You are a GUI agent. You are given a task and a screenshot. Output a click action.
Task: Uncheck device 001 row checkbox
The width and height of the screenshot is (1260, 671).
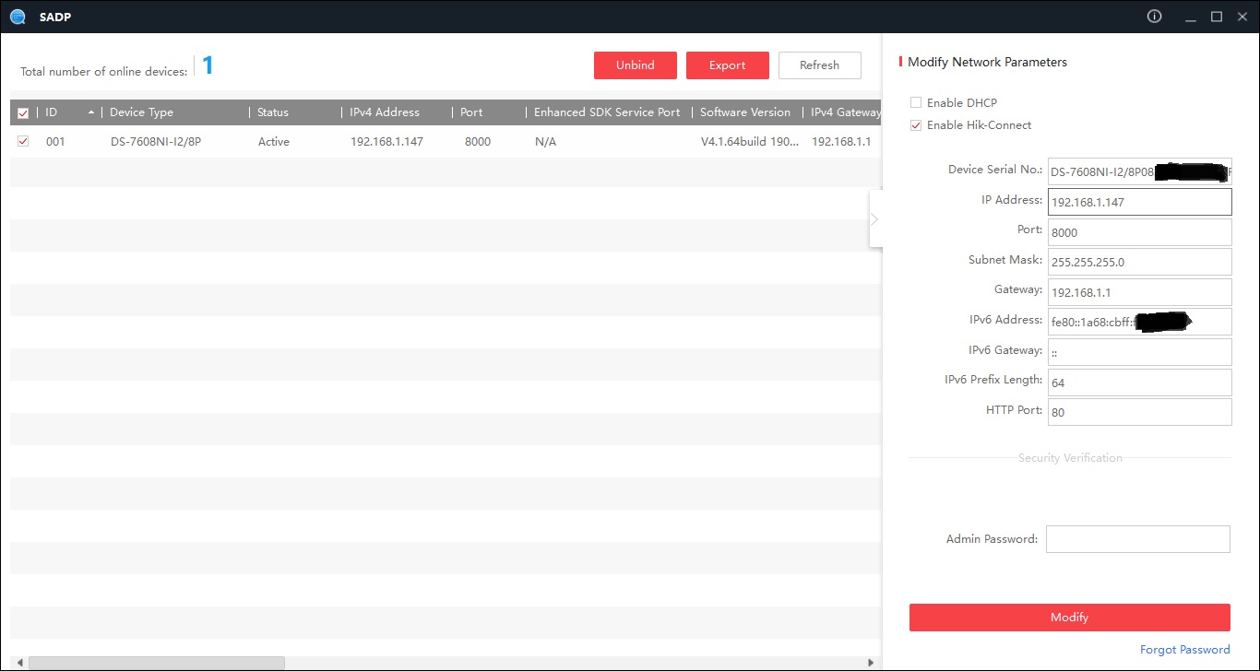(23, 142)
